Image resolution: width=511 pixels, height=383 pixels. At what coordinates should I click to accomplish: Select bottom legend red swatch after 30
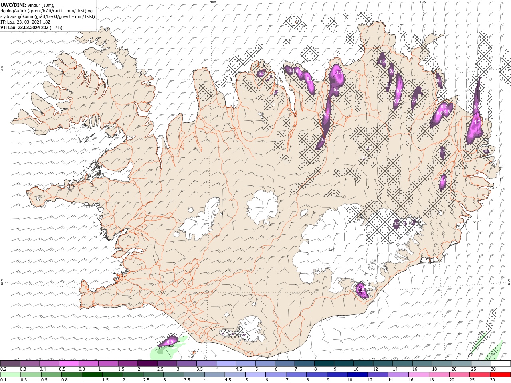click(500, 375)
